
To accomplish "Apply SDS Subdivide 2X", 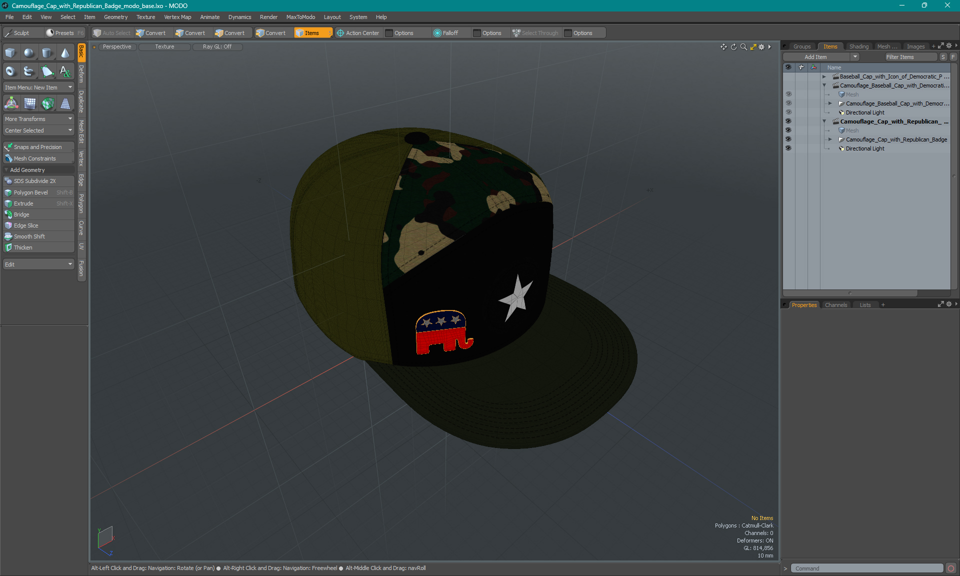I will (38, 181).
